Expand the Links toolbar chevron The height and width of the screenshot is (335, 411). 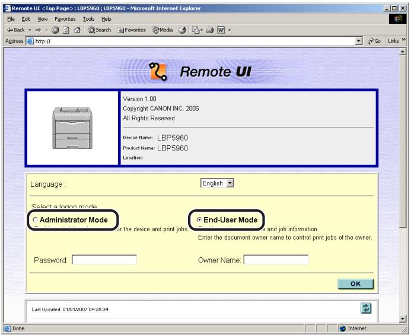pos(404,40)
